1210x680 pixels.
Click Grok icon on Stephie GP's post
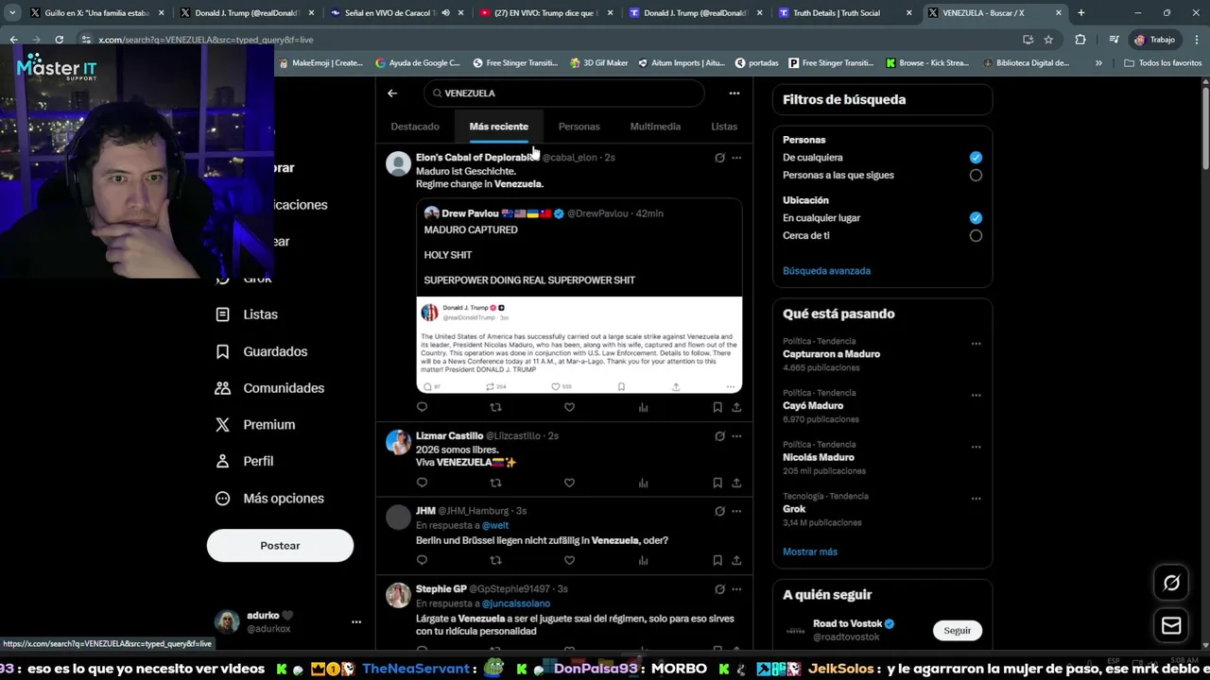coord(719,589)
